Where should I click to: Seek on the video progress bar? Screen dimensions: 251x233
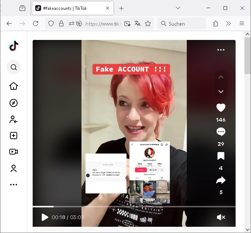tap(134, 207)
